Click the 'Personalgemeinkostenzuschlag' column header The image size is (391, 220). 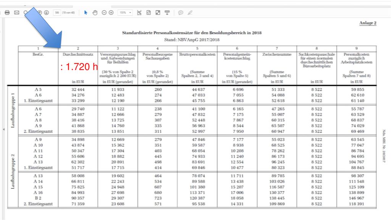(x=237, y=56)
